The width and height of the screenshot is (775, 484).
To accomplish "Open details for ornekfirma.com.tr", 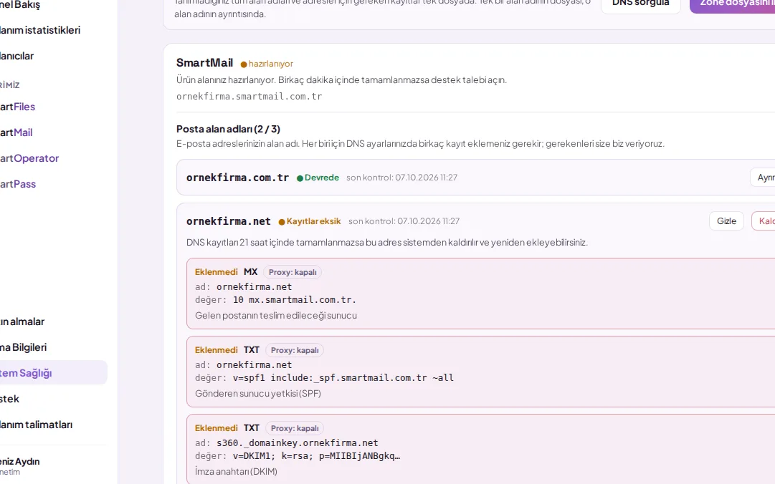I will pos(763,178).
